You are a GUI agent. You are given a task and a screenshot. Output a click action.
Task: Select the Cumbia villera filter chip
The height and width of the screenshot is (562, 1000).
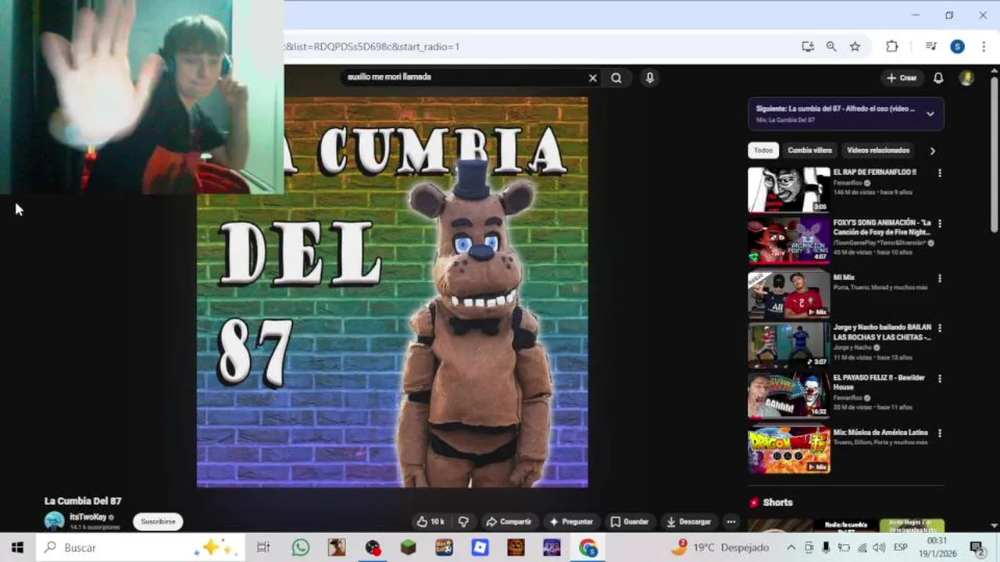809,151
